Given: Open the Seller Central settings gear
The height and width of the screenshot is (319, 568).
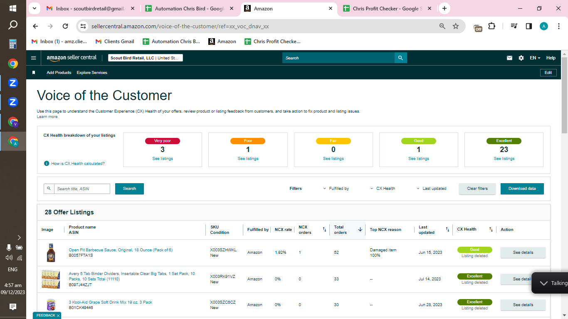Looking at the screenshot, I should pyautogui.click(x=521, y=58).
